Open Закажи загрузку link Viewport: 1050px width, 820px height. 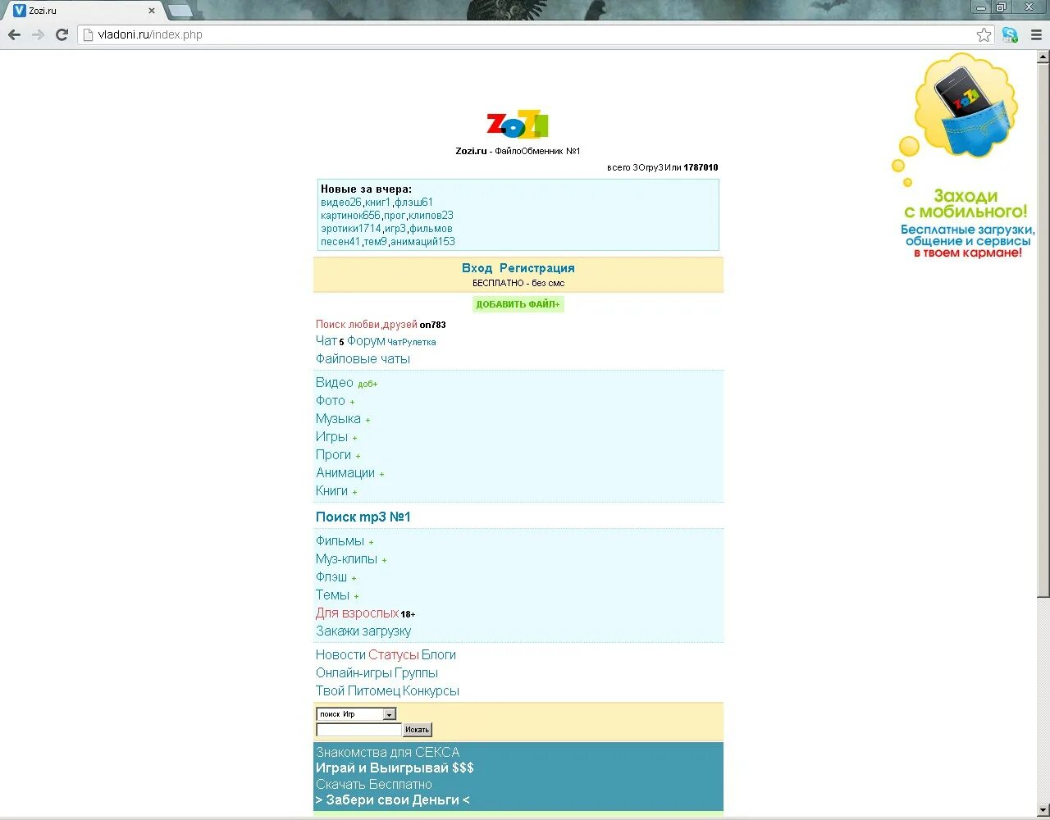[x=363, y=631]
